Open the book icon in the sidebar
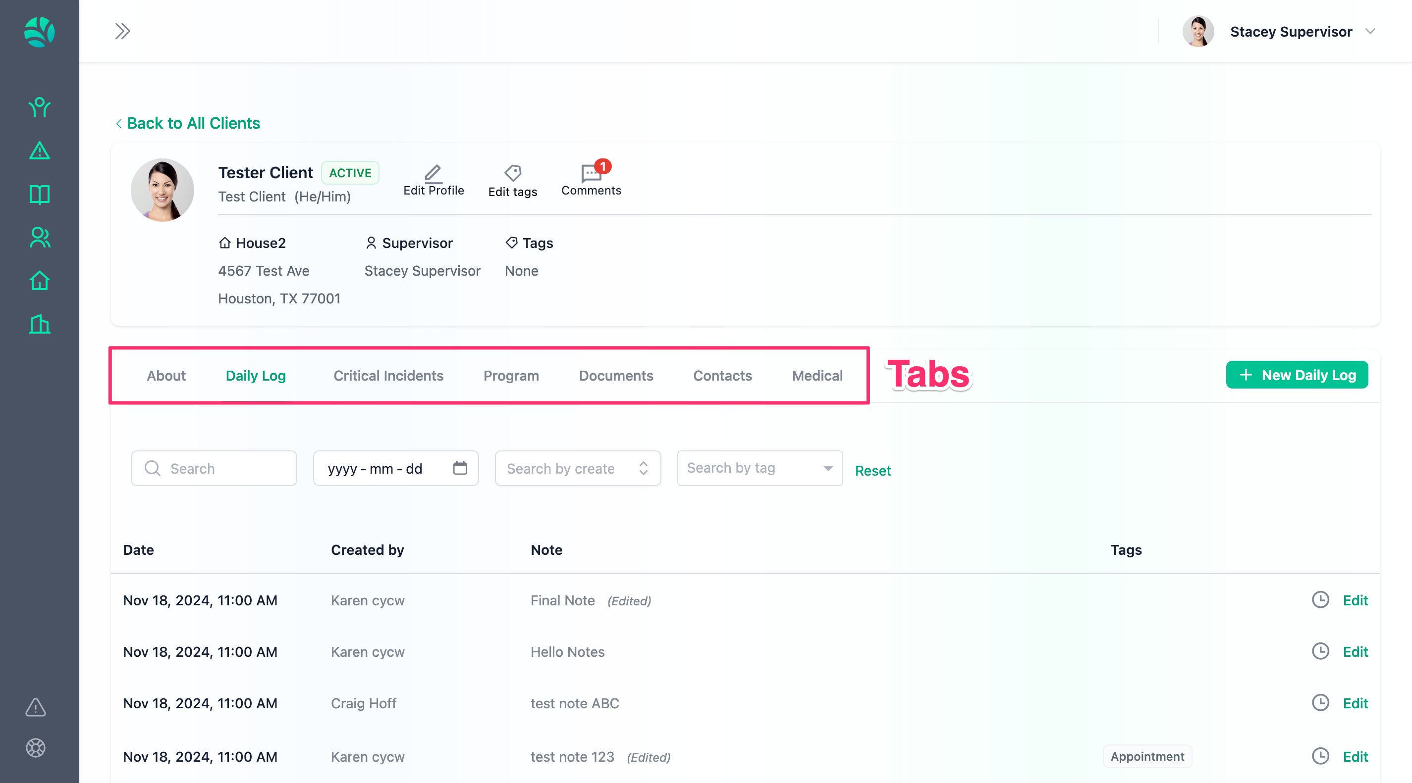 40,195
